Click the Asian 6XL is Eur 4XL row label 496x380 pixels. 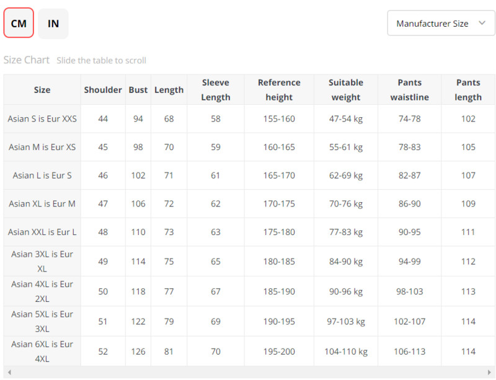coord(42,351)
